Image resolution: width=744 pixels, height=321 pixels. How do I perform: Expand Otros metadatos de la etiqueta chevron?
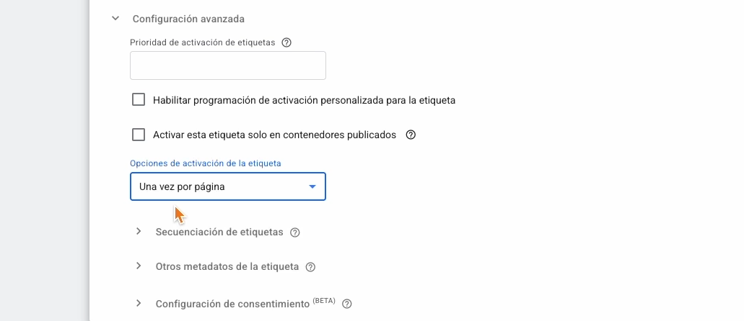click(x=139, y=266)
